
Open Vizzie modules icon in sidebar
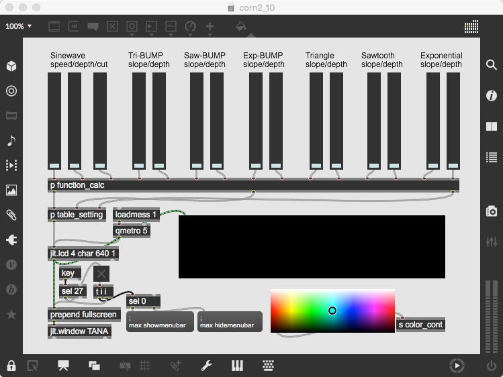point(11,264)
